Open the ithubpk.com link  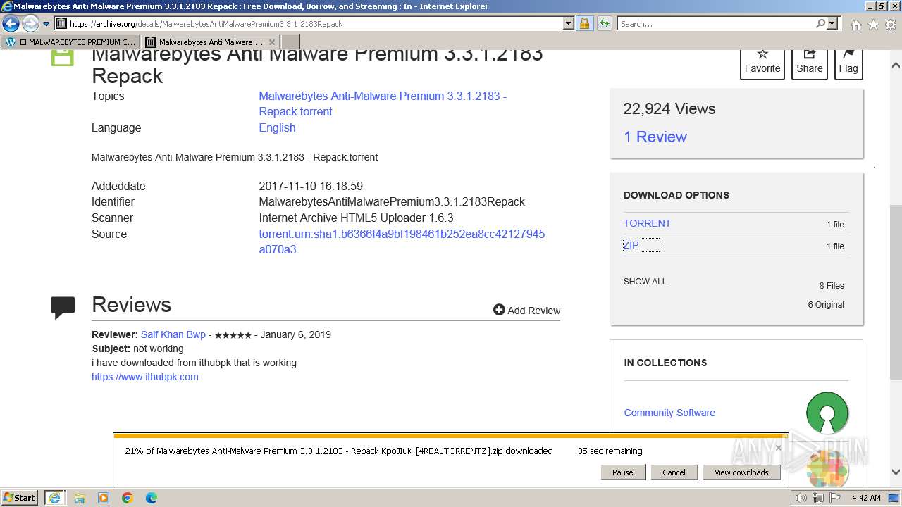[x=145, y=377]
